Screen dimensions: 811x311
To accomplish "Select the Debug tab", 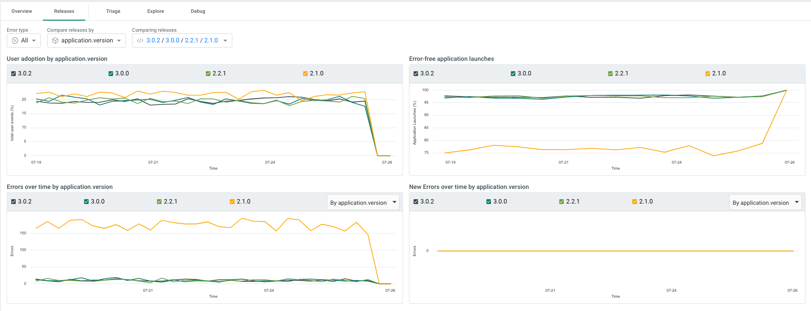I will (198, 11).
